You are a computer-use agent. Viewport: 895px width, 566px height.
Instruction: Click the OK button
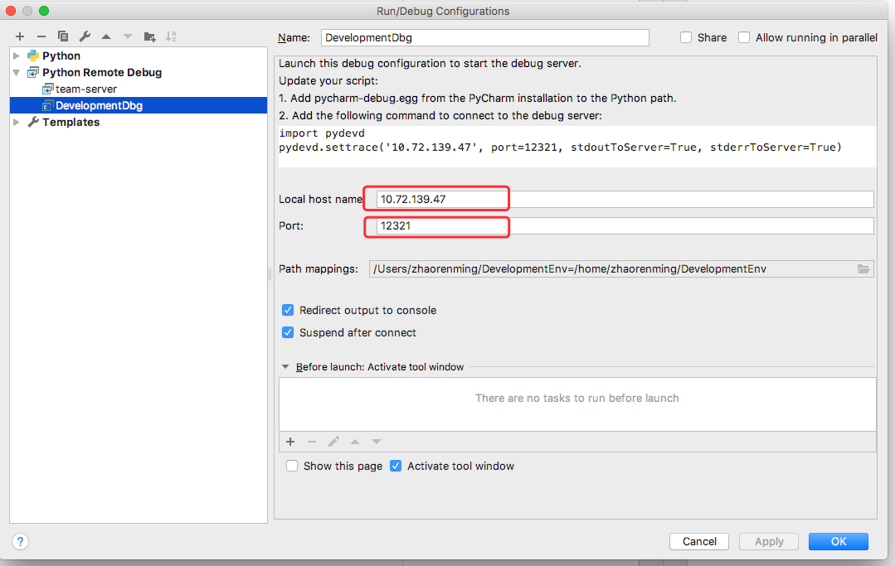(838, 541)
